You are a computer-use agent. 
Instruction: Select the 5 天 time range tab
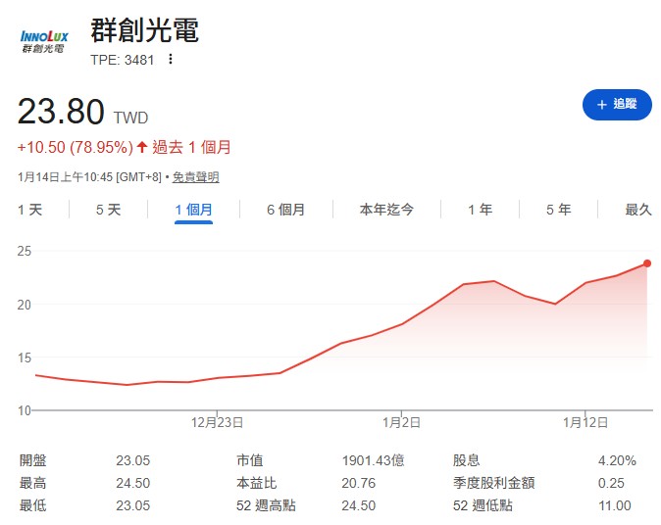click(x=108, y=210)
